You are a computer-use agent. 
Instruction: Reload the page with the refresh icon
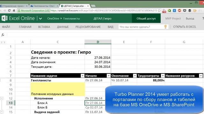click(9, 10)
